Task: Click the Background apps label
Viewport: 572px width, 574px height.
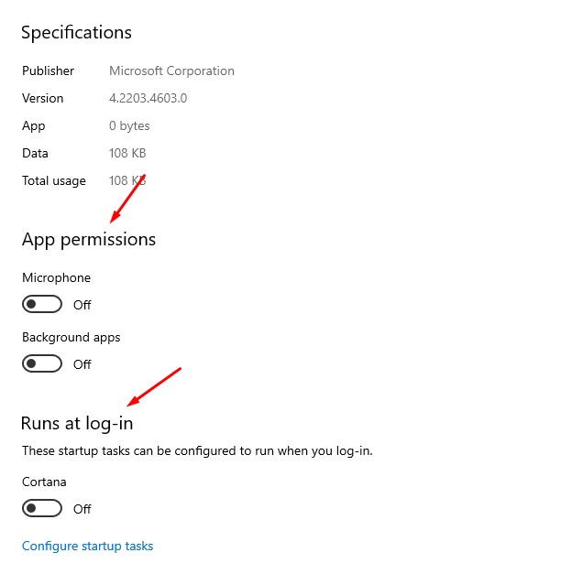Action: tap(71, 337)
